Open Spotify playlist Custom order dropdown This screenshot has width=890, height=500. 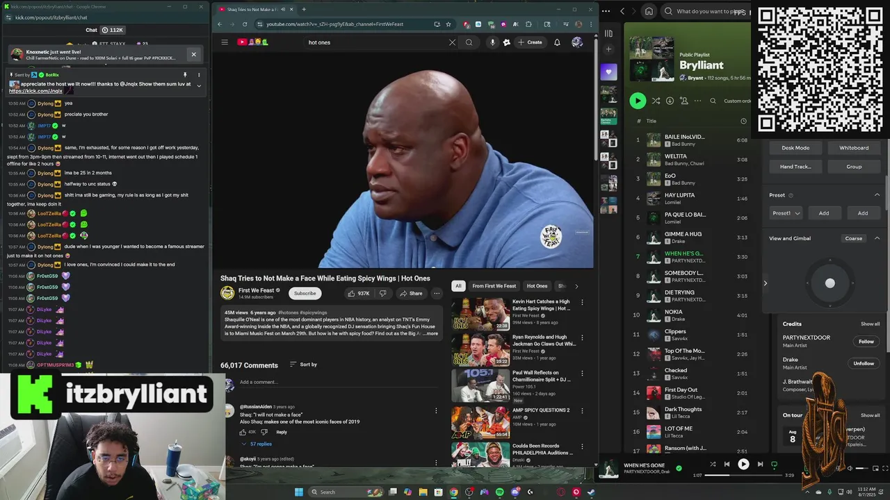737,101
